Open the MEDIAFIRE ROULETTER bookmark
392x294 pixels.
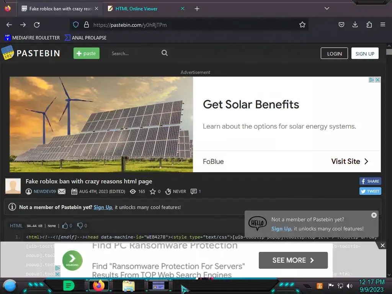point(32,38)
